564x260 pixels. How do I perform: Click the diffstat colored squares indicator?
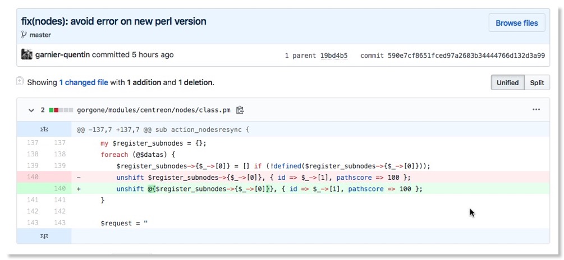coord(61,110)
